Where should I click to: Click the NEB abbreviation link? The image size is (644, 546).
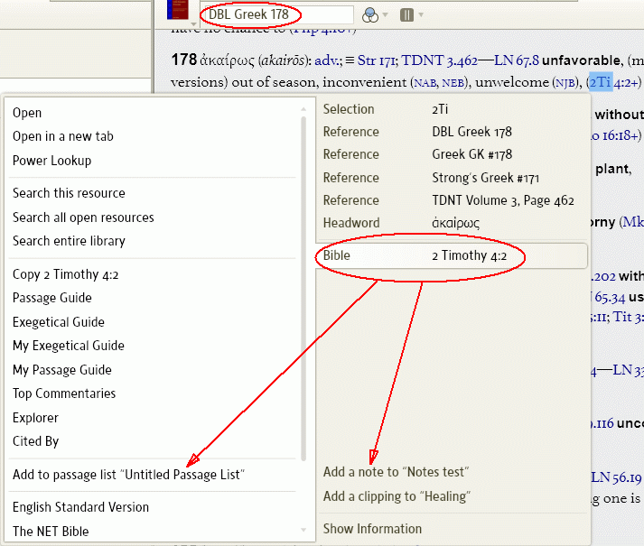tap(453, 83)
